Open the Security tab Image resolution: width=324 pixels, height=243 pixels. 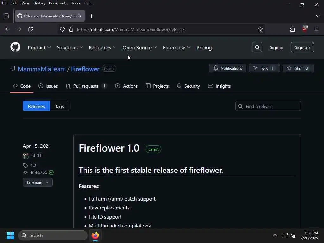click(x=188, y=86)
